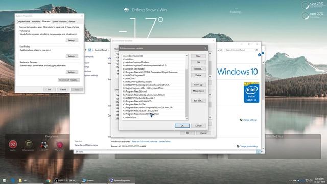Click path list scrollbar down arrow

point(186,119)
